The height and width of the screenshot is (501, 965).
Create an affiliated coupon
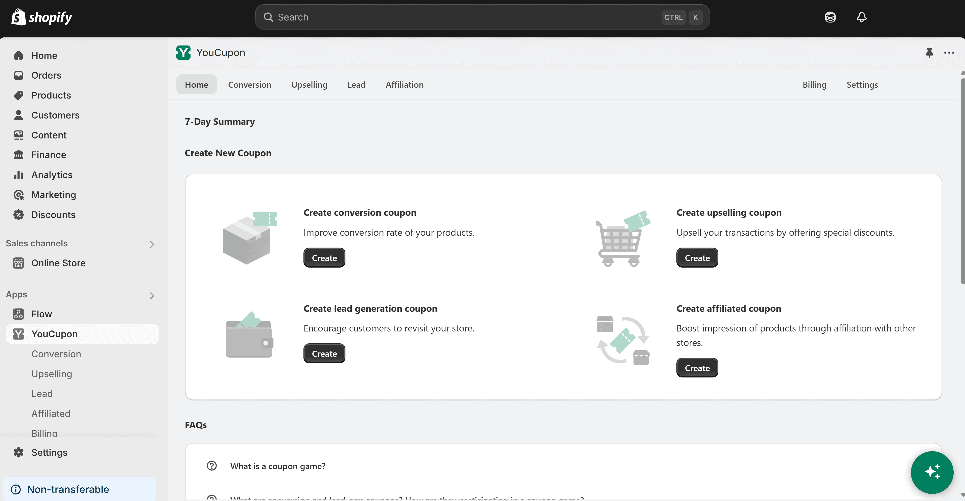697,368
